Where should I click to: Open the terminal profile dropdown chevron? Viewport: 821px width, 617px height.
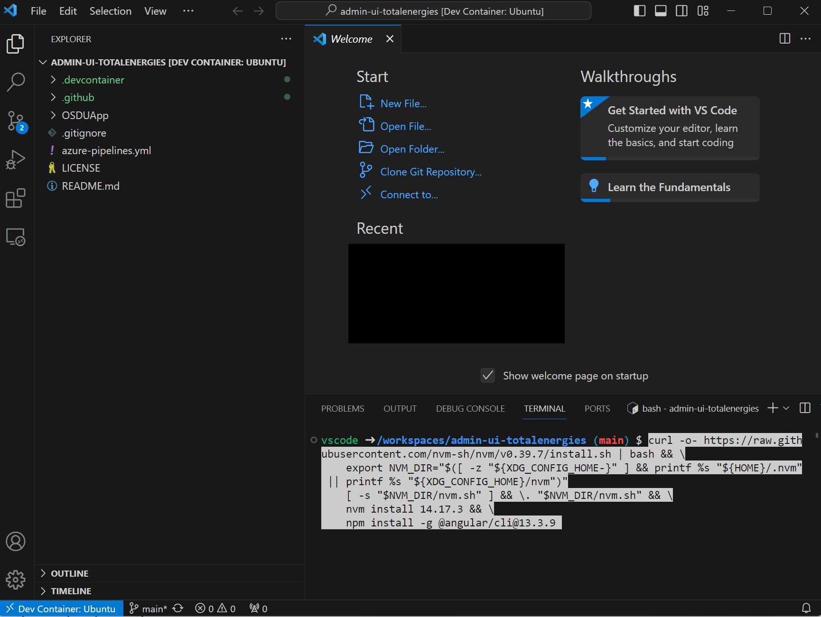click(x=785, y=408)
